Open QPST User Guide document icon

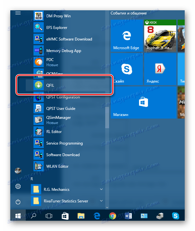click(x=39, y=108)
